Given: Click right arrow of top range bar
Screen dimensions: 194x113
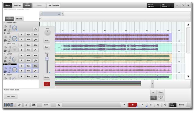Looking at the screenshot, I should (63, 14).
